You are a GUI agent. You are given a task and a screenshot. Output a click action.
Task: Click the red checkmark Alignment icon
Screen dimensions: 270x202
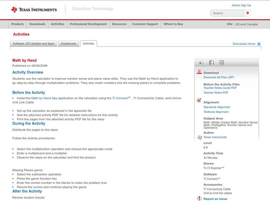click(x=199, y=101)
